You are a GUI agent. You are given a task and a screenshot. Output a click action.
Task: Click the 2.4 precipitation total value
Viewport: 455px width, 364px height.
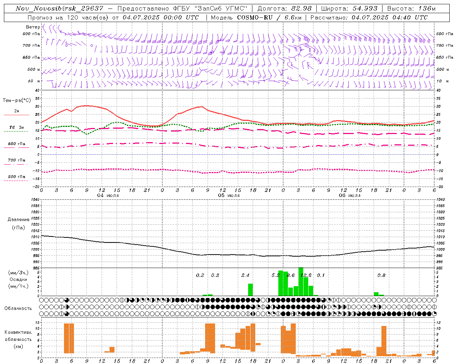coord(245,275)
